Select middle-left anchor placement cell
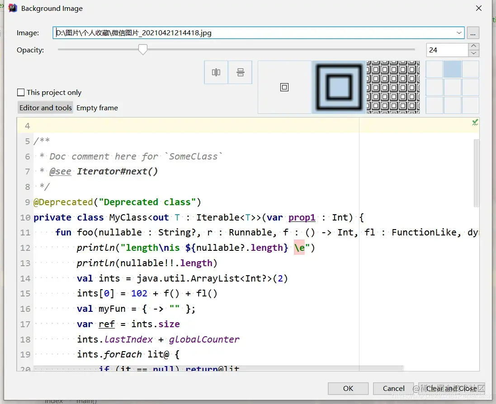The height and width of the screenshot is (404, 496). tap(435, 87)
